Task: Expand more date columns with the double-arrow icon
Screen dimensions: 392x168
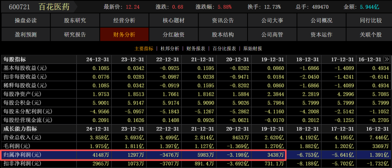Action: (386, 59)
